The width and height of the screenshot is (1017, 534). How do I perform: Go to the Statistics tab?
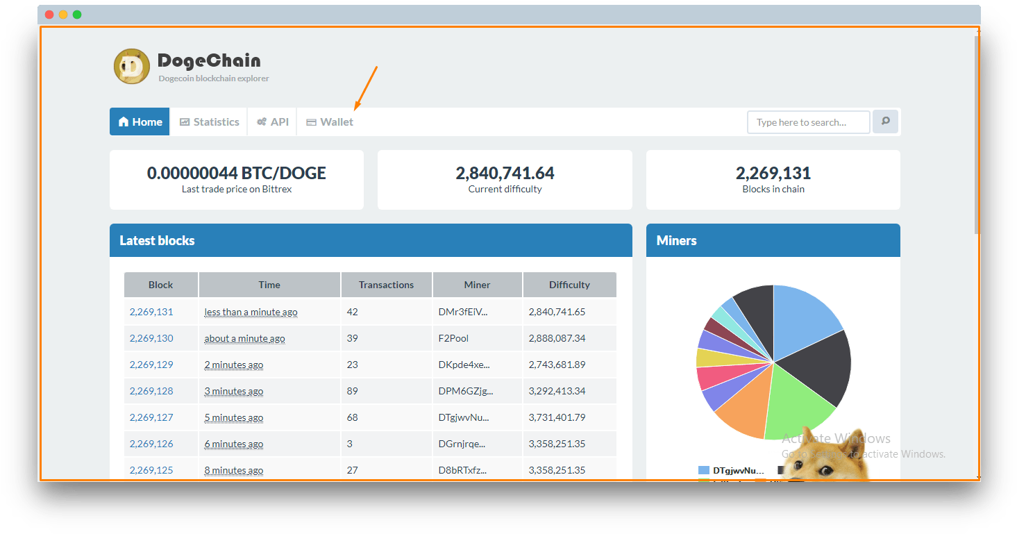(209, 122)
